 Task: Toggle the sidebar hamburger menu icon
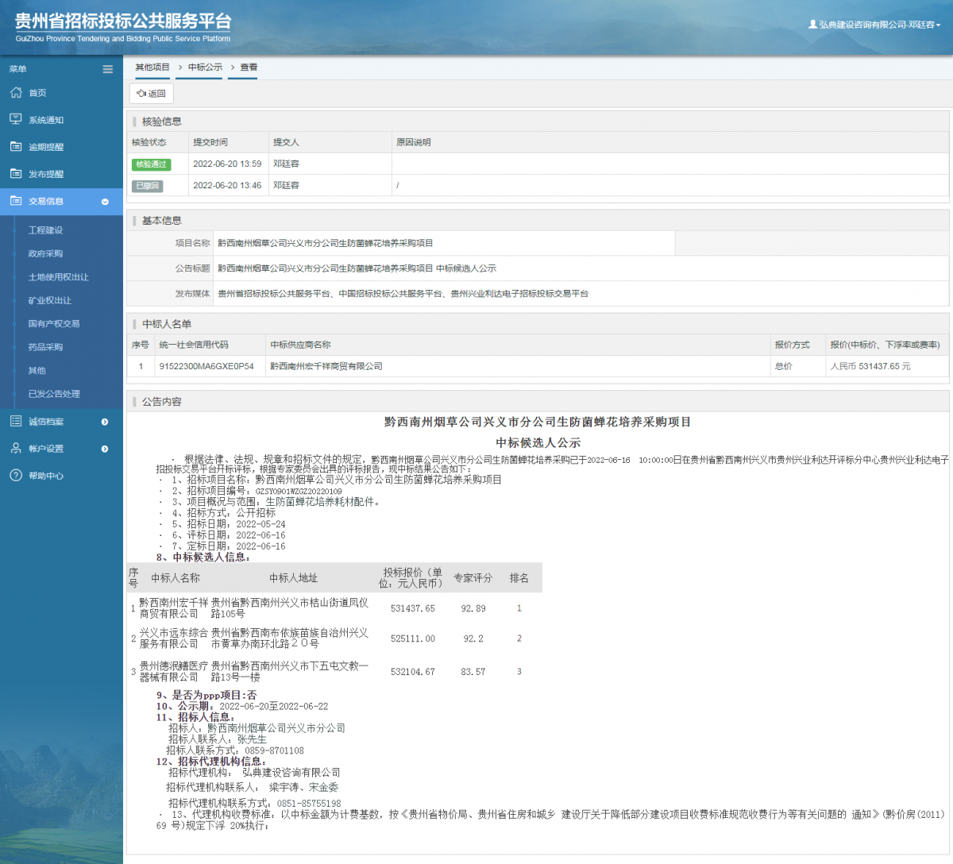108,69
